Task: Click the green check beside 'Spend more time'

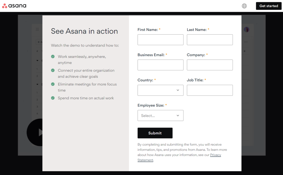Action: (53, 98)
